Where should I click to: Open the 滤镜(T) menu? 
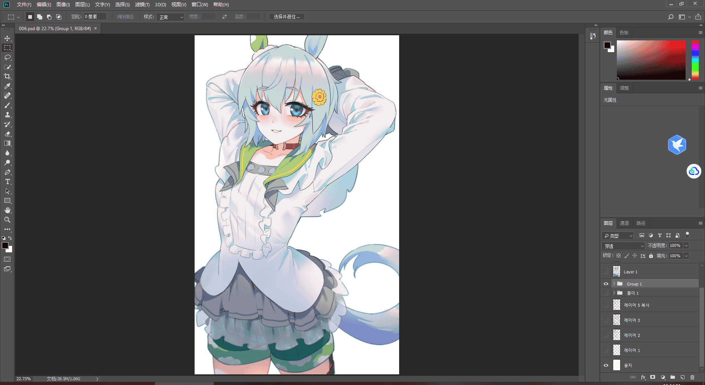pyautogui.click(x=142, y=4)
